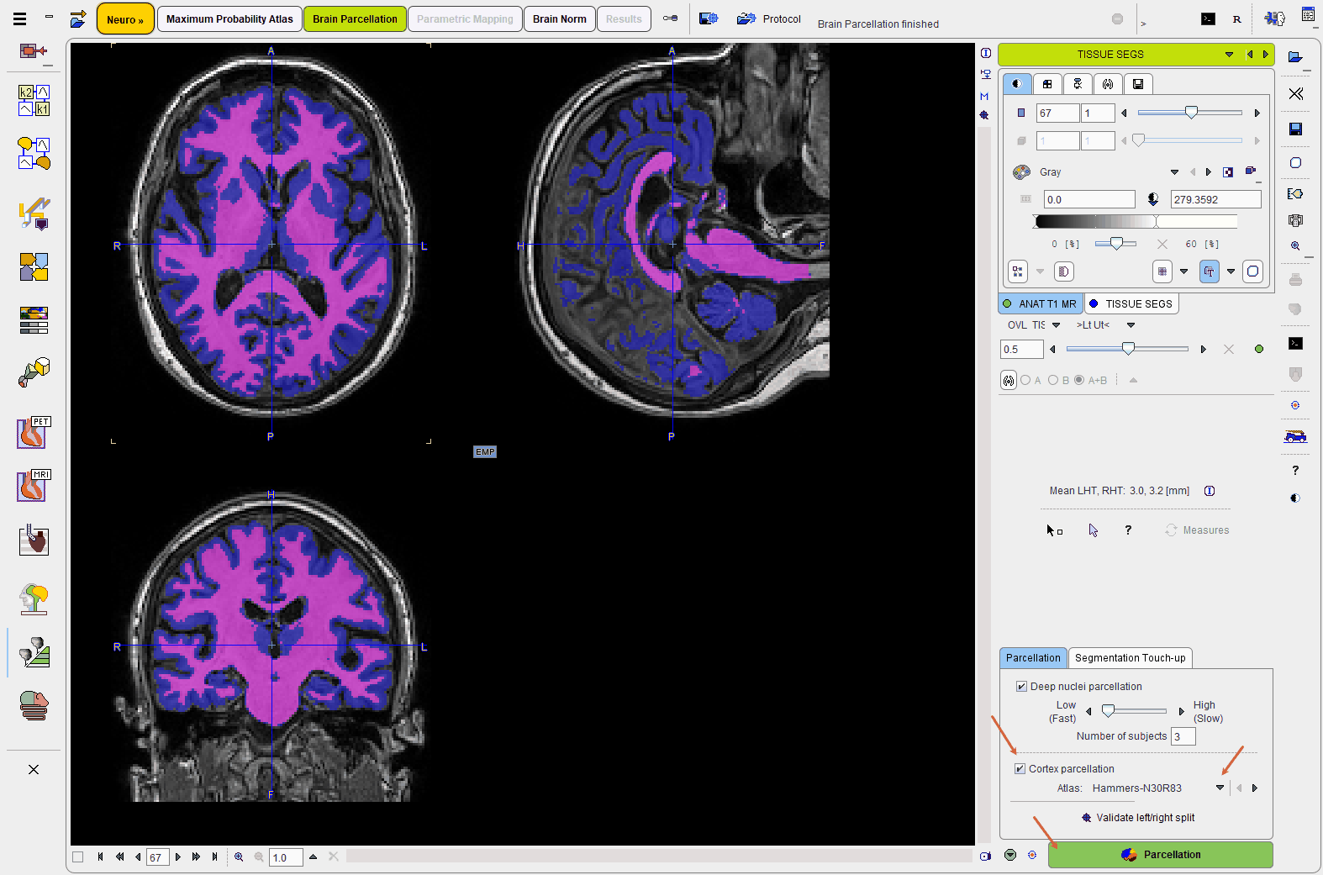
Task: Open the color palette icon next to Gray
Action: [x=1021, y=171]
